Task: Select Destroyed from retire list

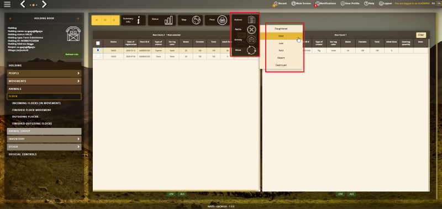Action: (281, 65)
